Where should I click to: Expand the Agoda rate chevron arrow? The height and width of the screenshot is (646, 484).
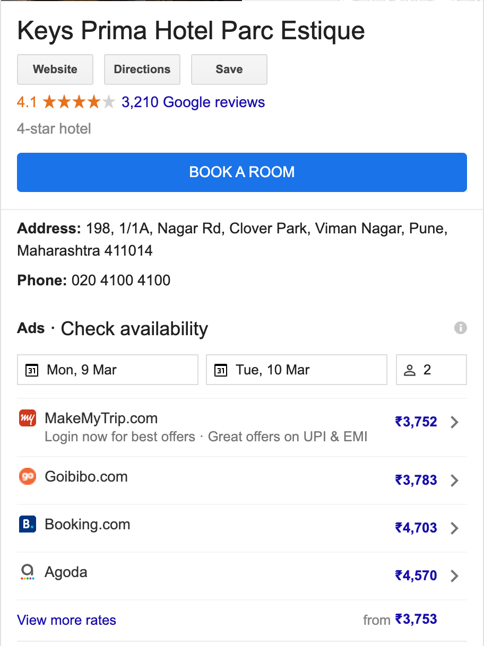point(454,576)
